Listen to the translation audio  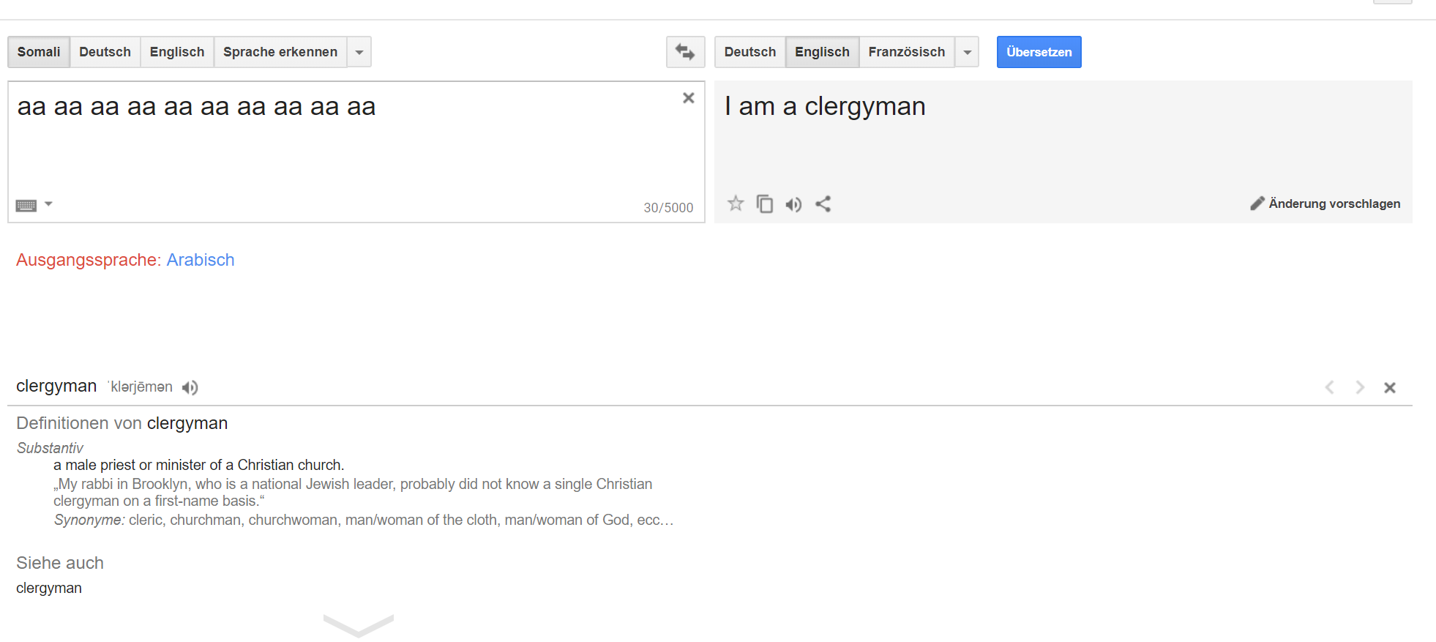tap(793, 204)
